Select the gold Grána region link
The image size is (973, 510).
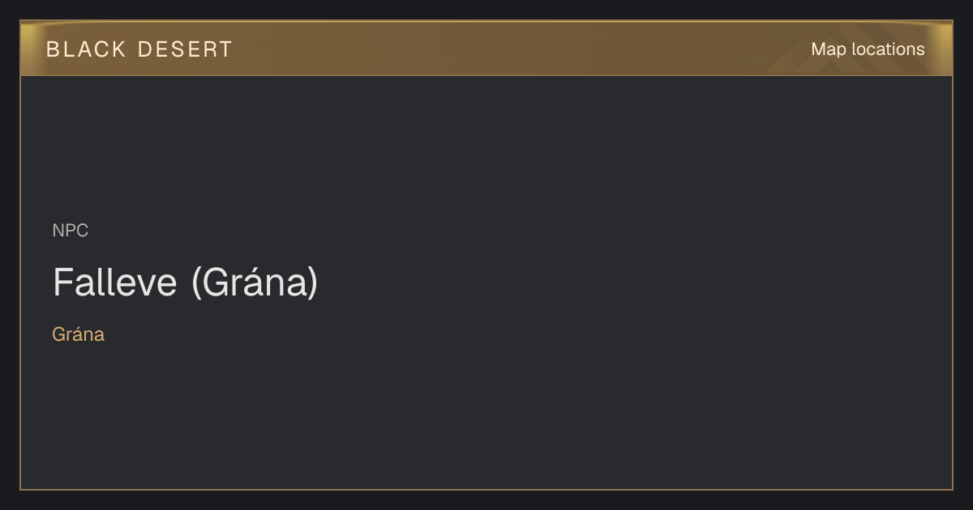pyautogui.click(x=78, y=334)
